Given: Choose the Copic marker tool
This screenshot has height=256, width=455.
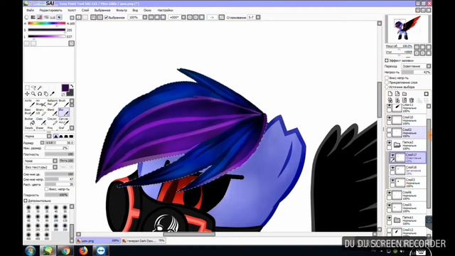Looking at the screenshot, I should 41,121.
